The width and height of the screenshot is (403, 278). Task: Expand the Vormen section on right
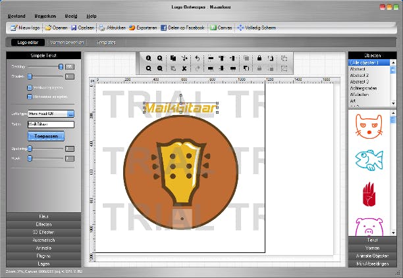373,248
